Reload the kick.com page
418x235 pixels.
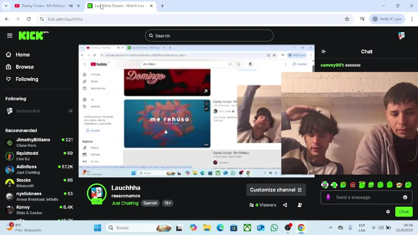point(29,19)
